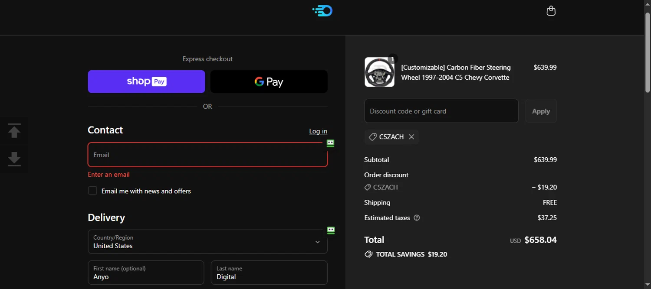Image resolution: width=651 pixels, height=289 pixels.
Task: Click the $658.04 total amount
Action: coord(540,240)
